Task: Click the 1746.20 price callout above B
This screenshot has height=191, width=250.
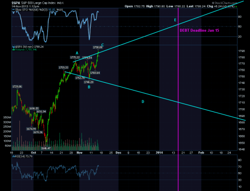Action: point(89,82)
